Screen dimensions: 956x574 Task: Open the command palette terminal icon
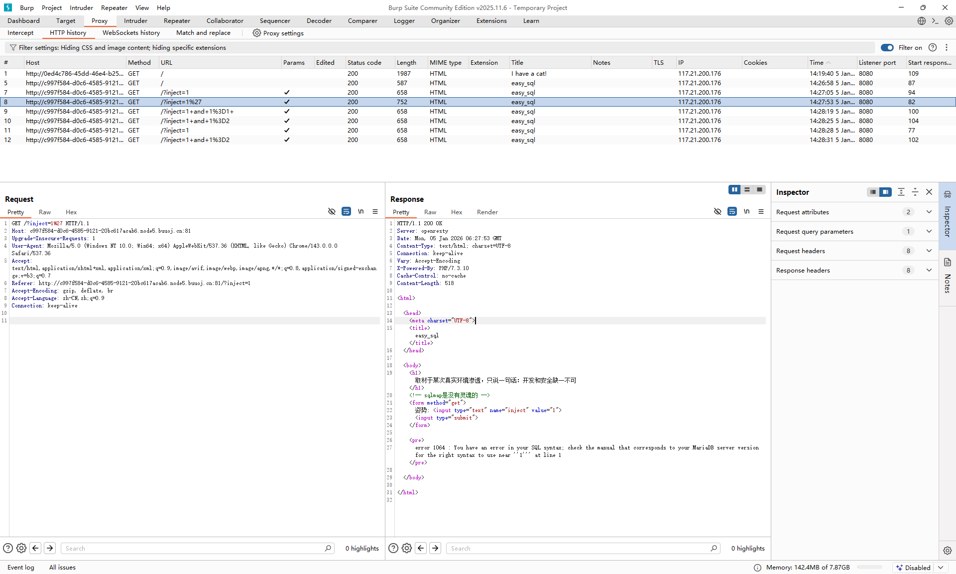(x=935, y=21)
